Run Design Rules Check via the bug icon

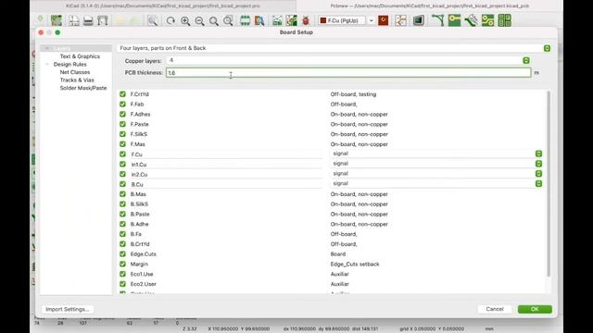[x=306, y=20]
